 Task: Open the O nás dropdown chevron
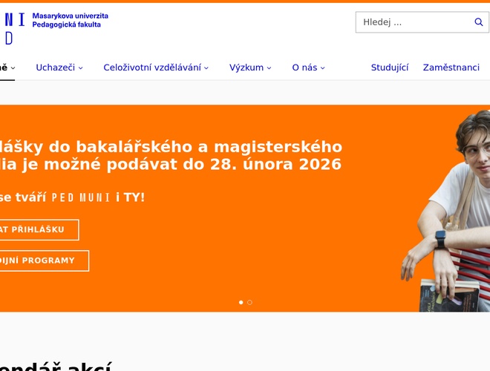coord(323,68)
